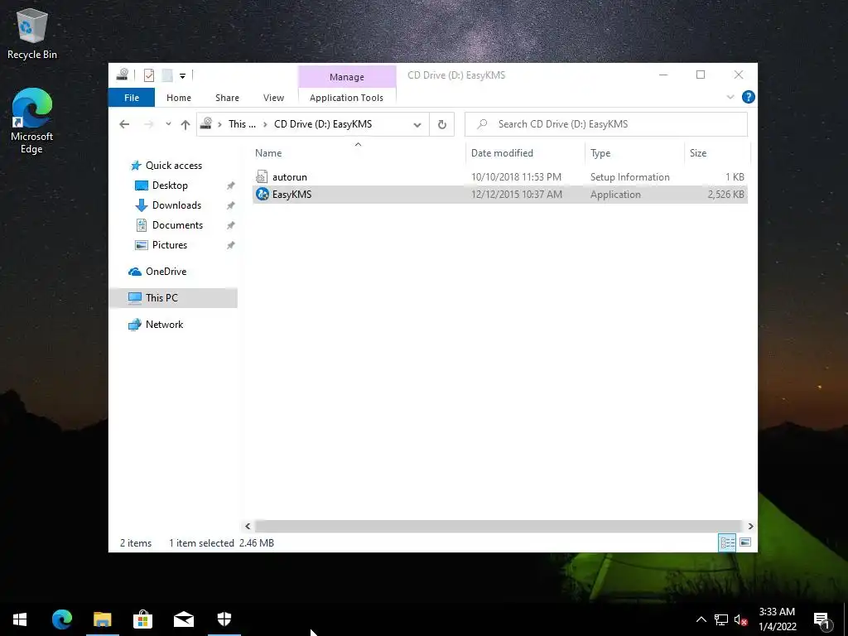Open the Recycle Bin desktop icon
Image resolution: width=848 pixels, height=636 pixels.
coord(32,33)
